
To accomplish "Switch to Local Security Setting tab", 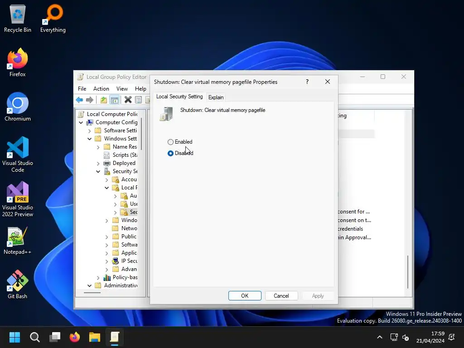I will [179, 97].
